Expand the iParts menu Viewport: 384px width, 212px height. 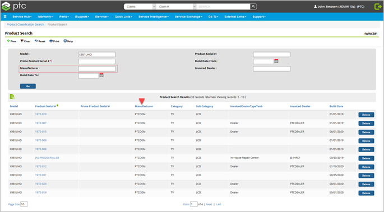pyautogui.click(x=64, y=17)
